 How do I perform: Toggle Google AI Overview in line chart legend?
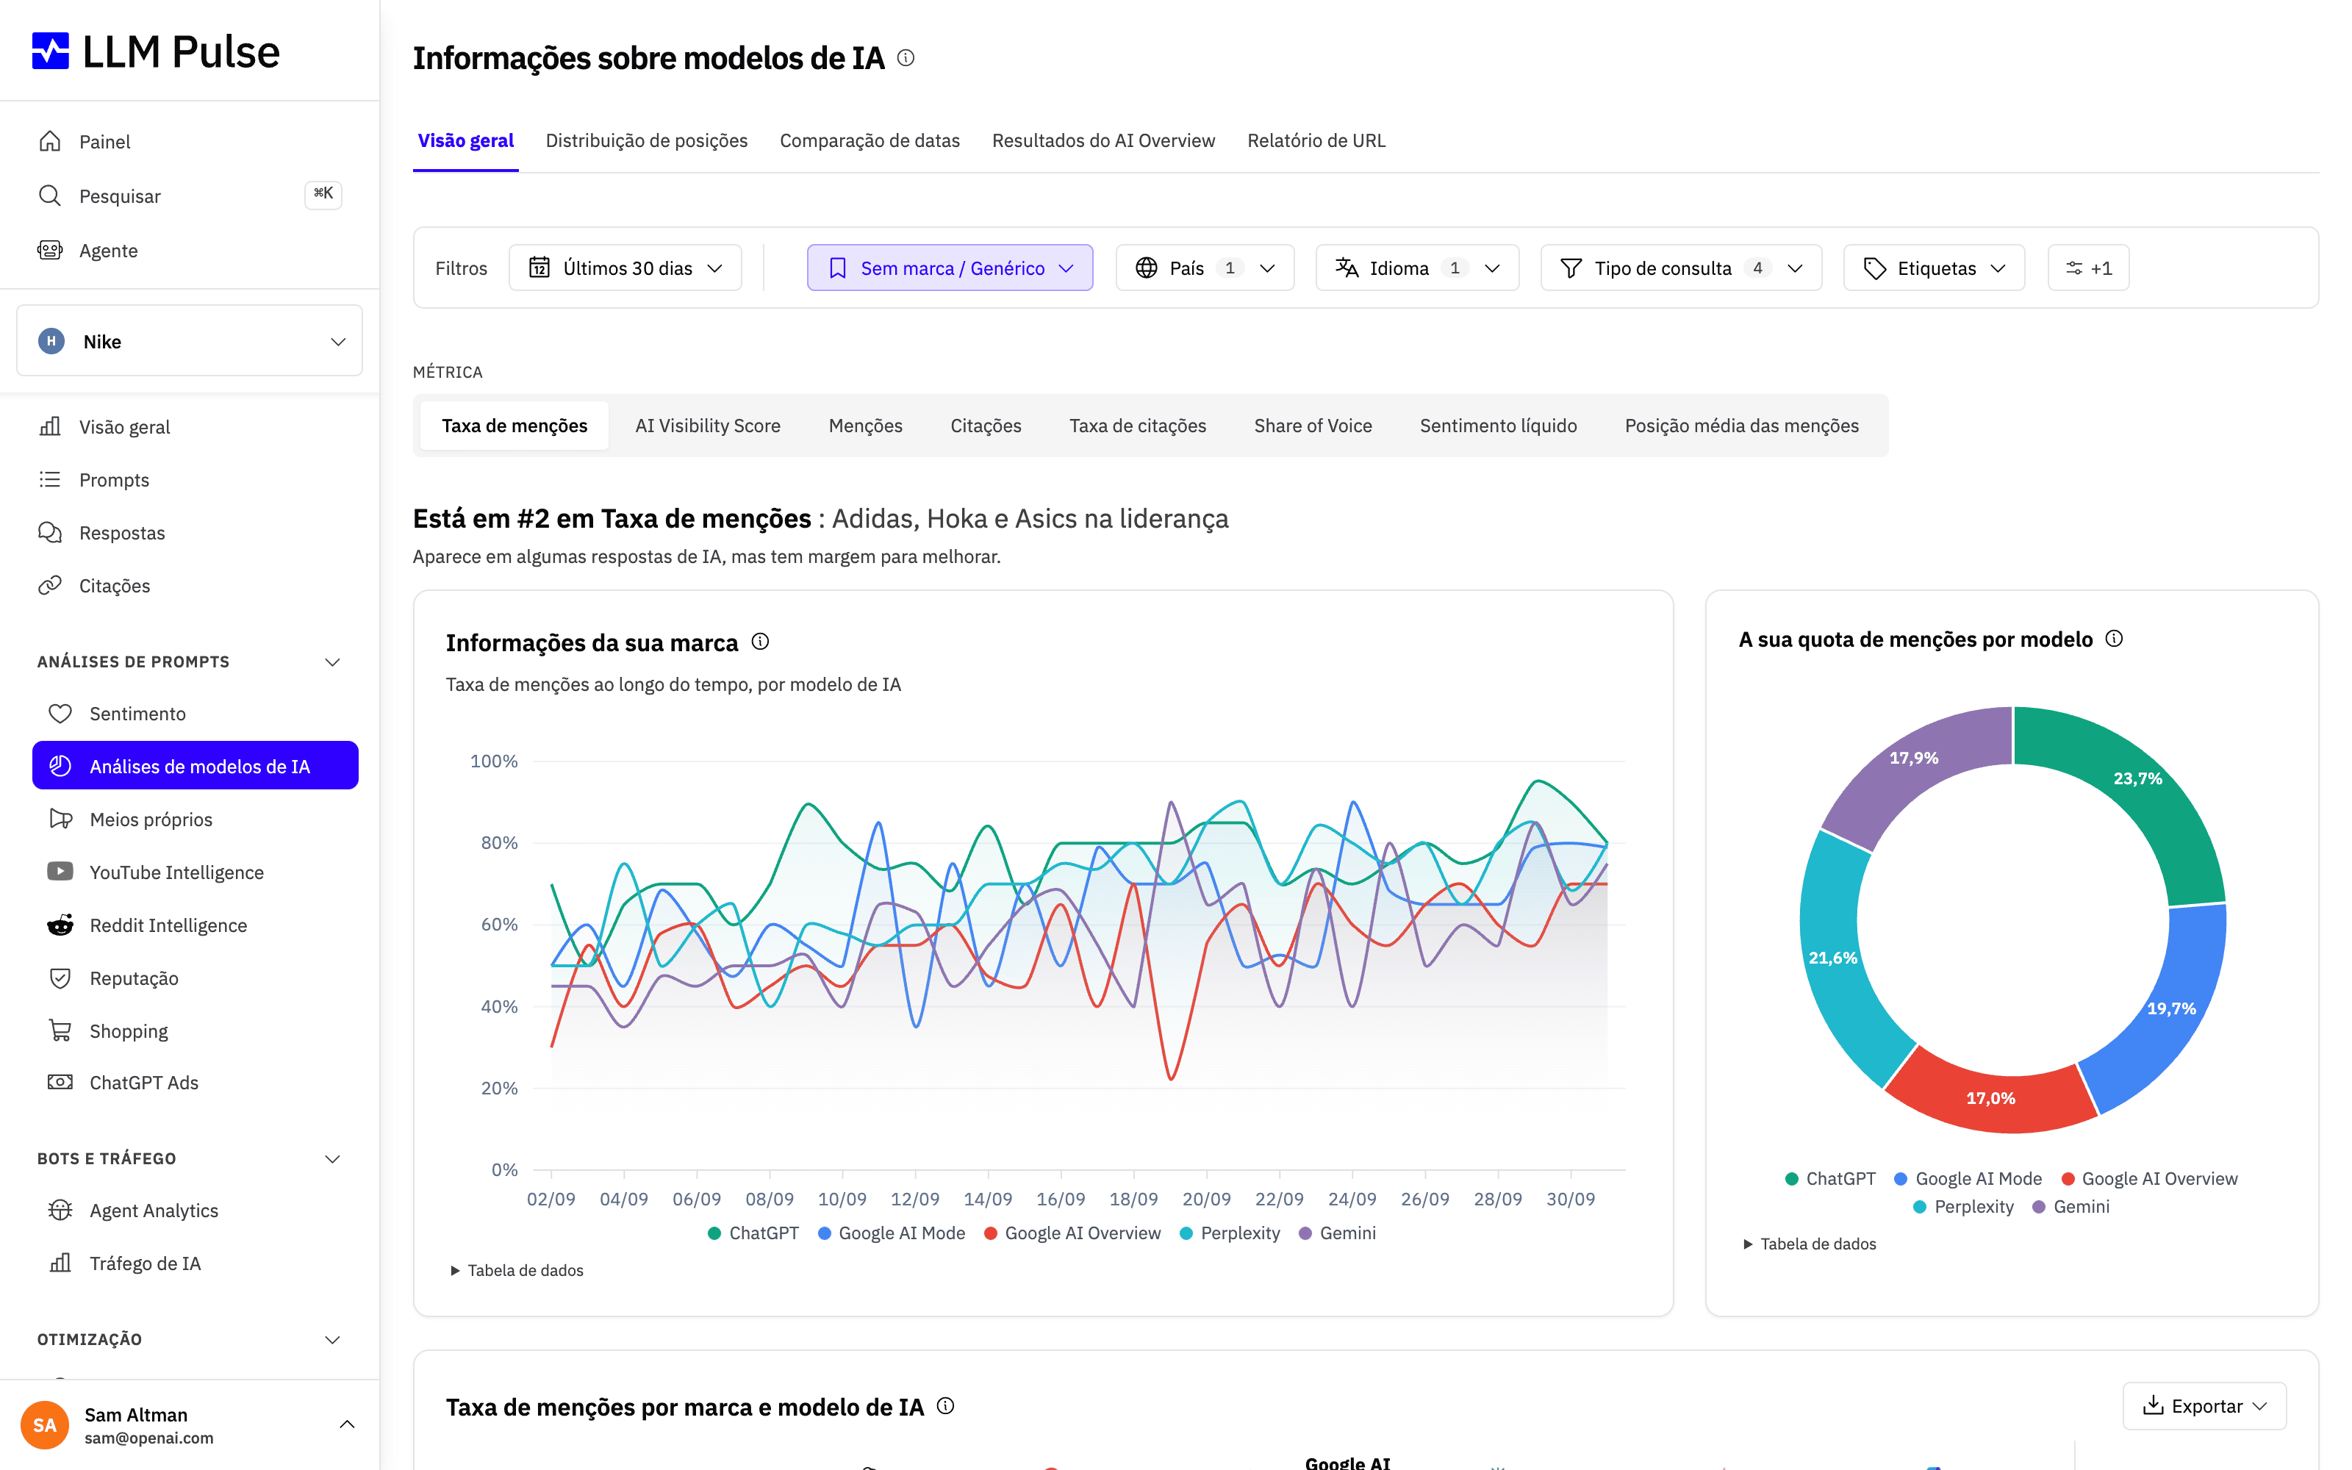1072,1233
